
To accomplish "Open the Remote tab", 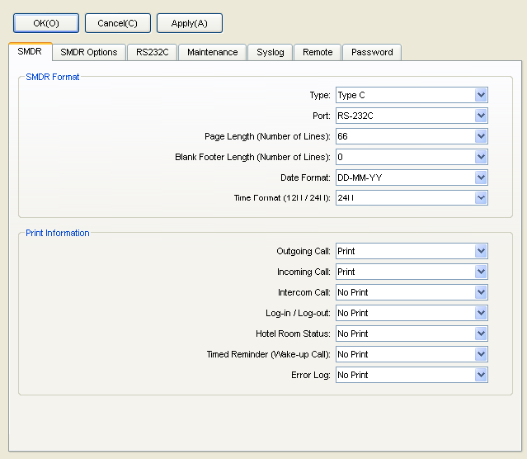I will pyautogui.click(x=318, y=52).
